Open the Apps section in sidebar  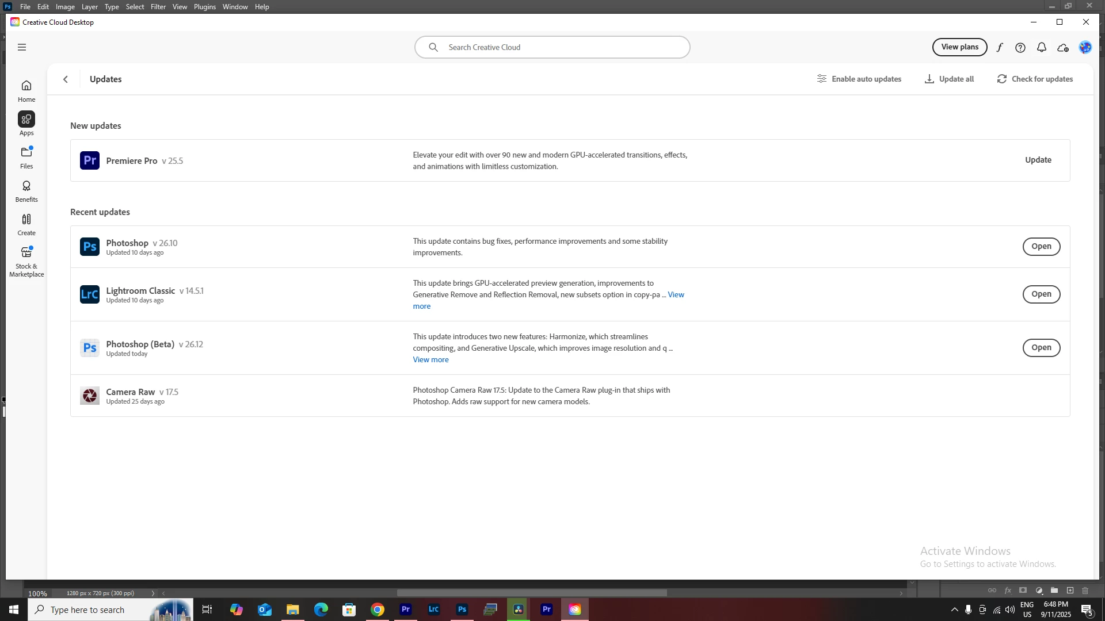[x=26, y=124]
